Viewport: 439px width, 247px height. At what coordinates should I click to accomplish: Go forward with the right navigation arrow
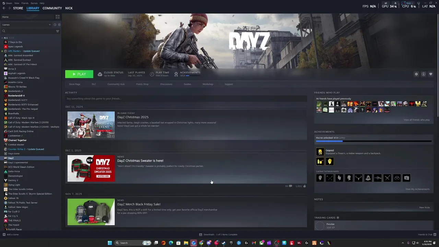point(9,8)
